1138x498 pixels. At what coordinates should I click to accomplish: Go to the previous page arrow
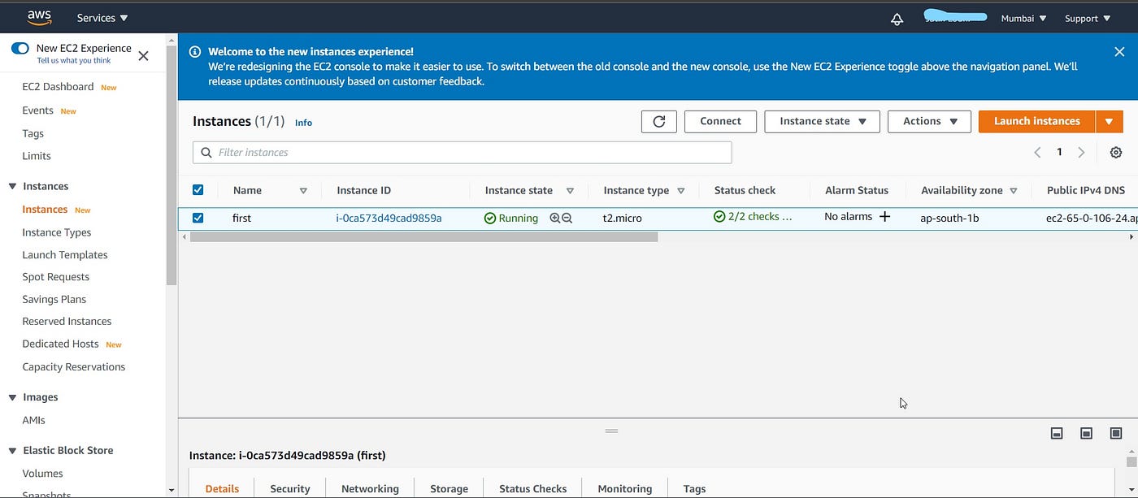(1037, 153)
